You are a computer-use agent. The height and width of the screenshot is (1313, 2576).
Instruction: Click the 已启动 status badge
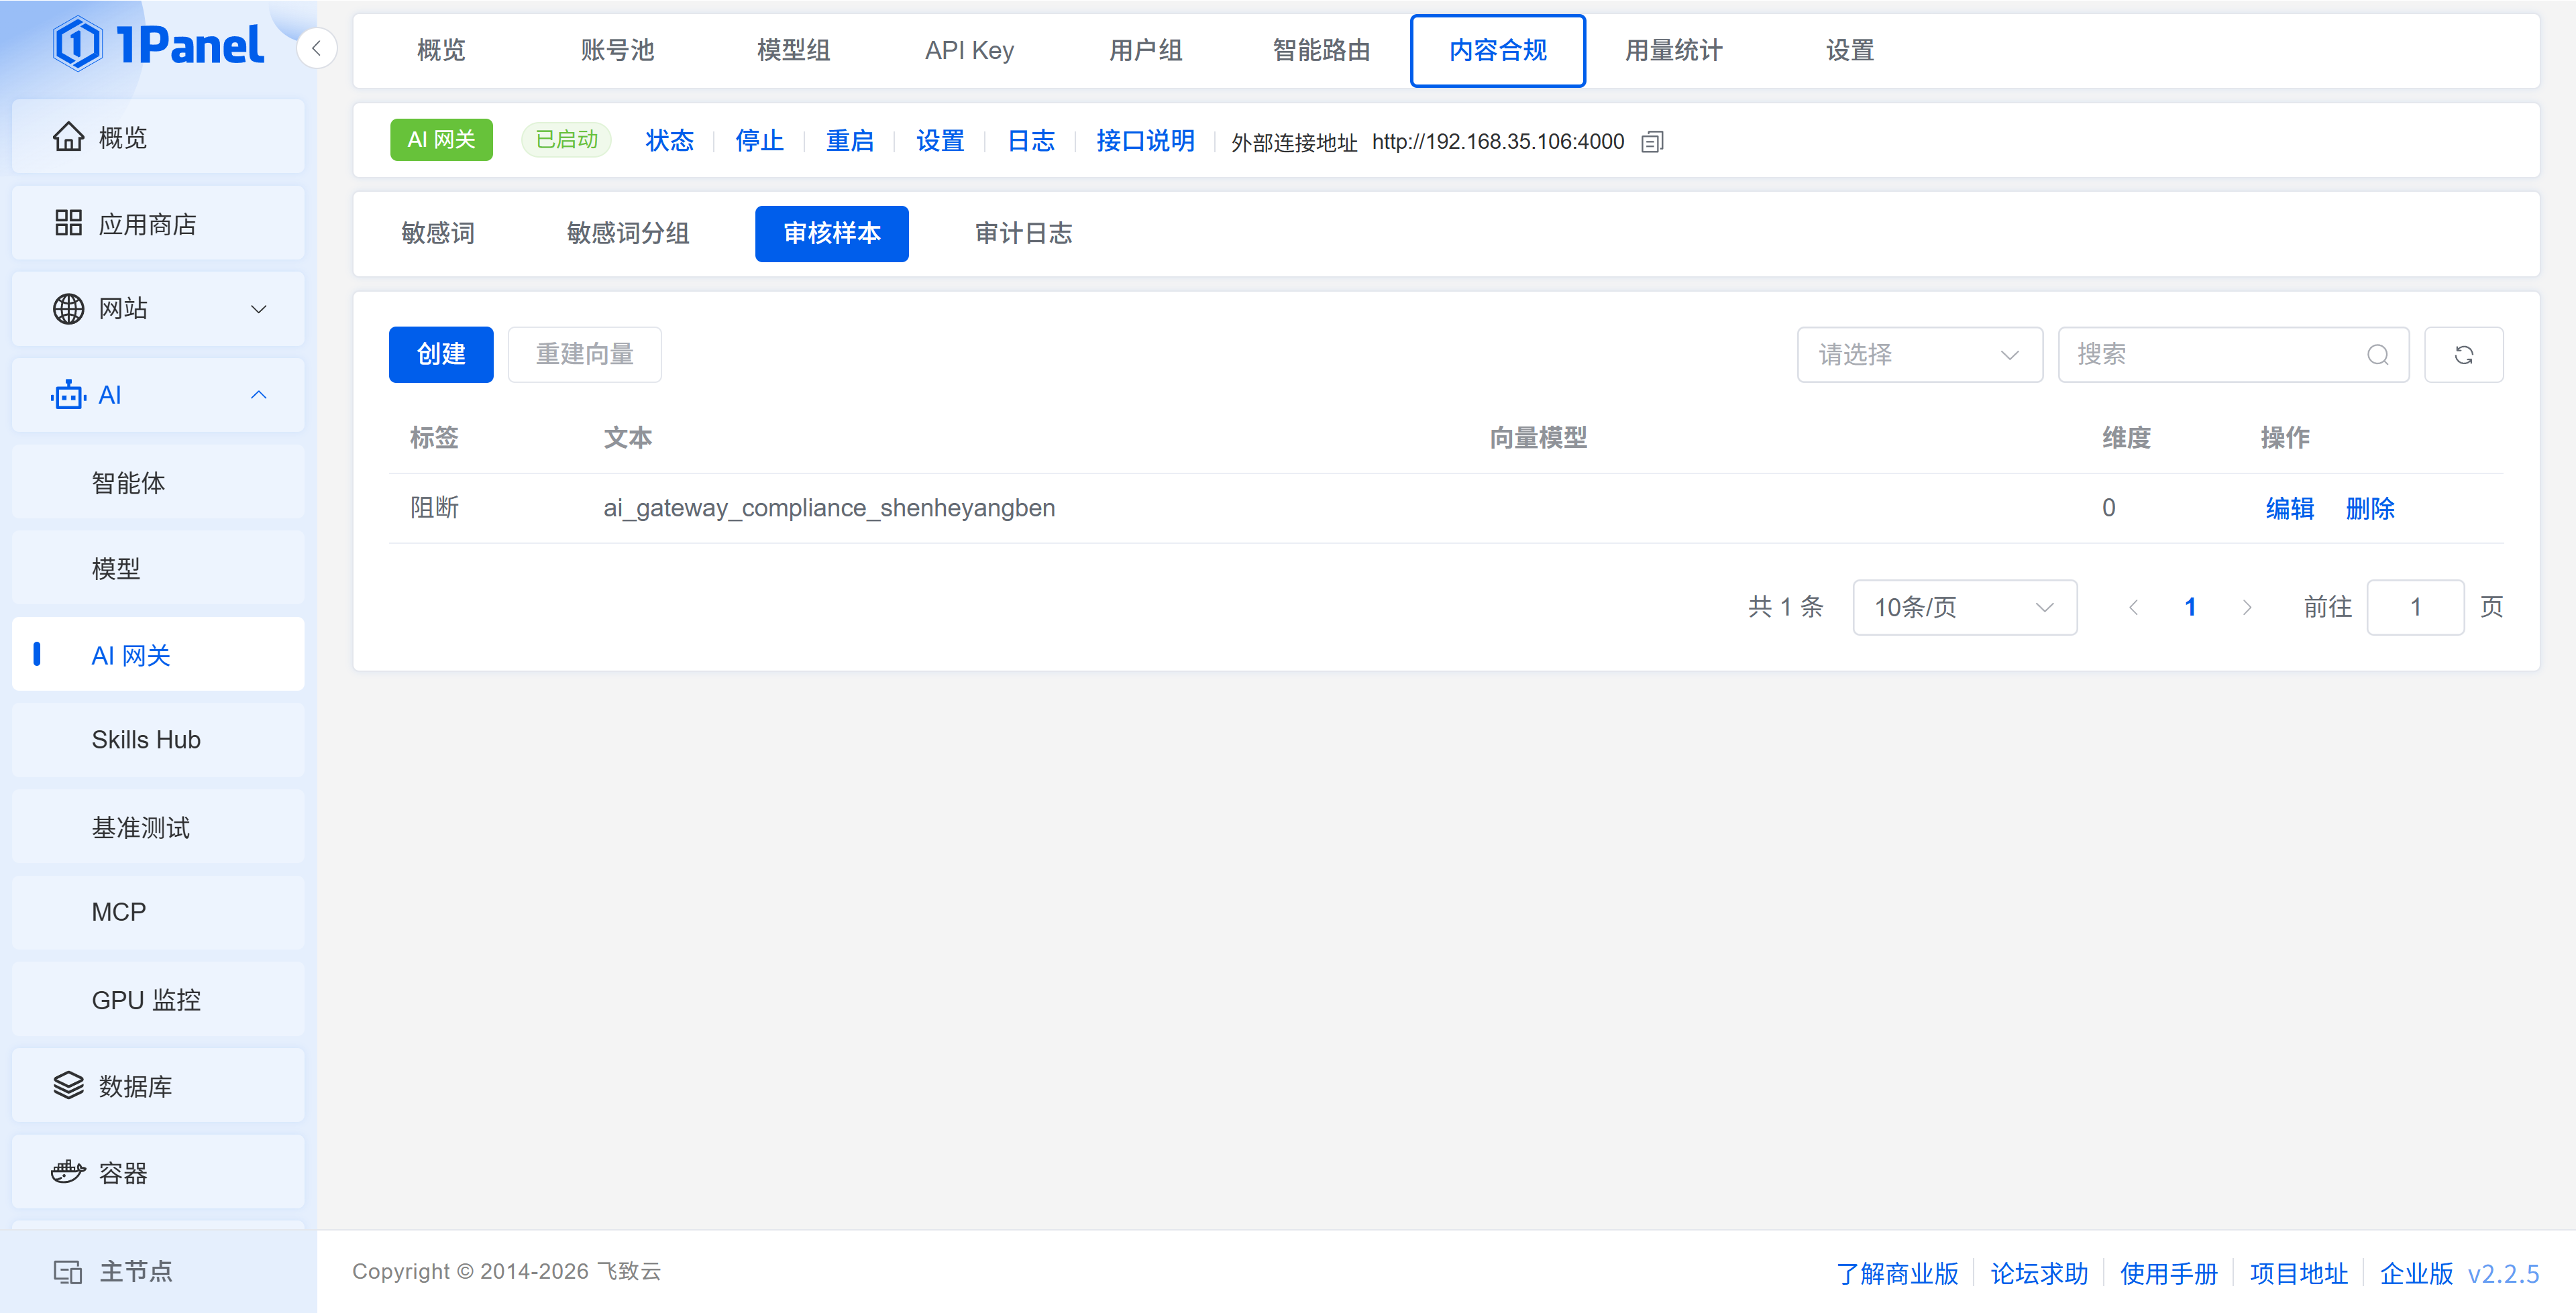(x=566, y=140)
